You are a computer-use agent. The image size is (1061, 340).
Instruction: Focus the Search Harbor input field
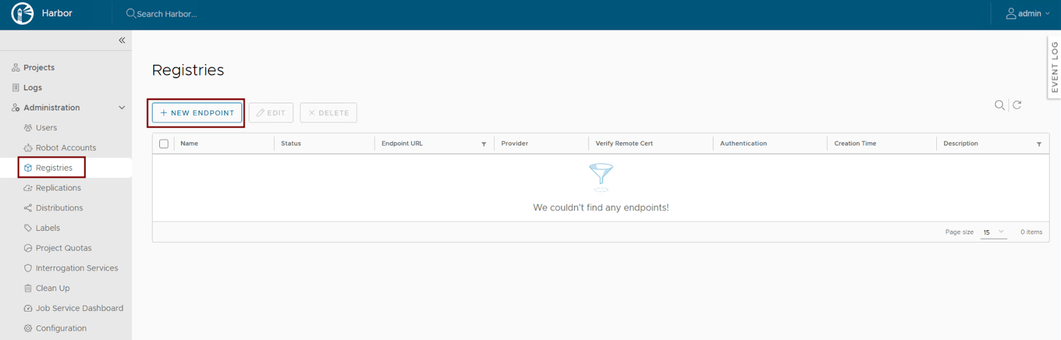coord(167,14)
